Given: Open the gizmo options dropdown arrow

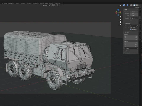Looking at the screenshot, I should click(125, 5).
